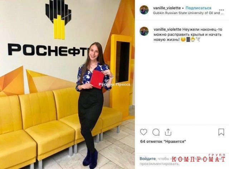Click the Роснефть logo in the photo
The width and height of the screenshot is (229, 169).
tap(48, 28)
